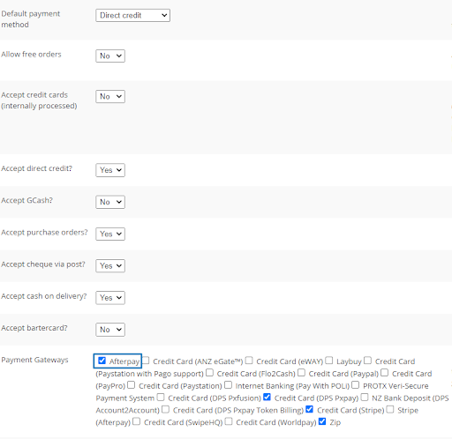Disable the Credit Card (Stripe) checkbox

[310, 409]
